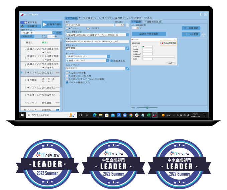Open Mail app from taskbar
The image size is (227, 190).
[113, 115]
